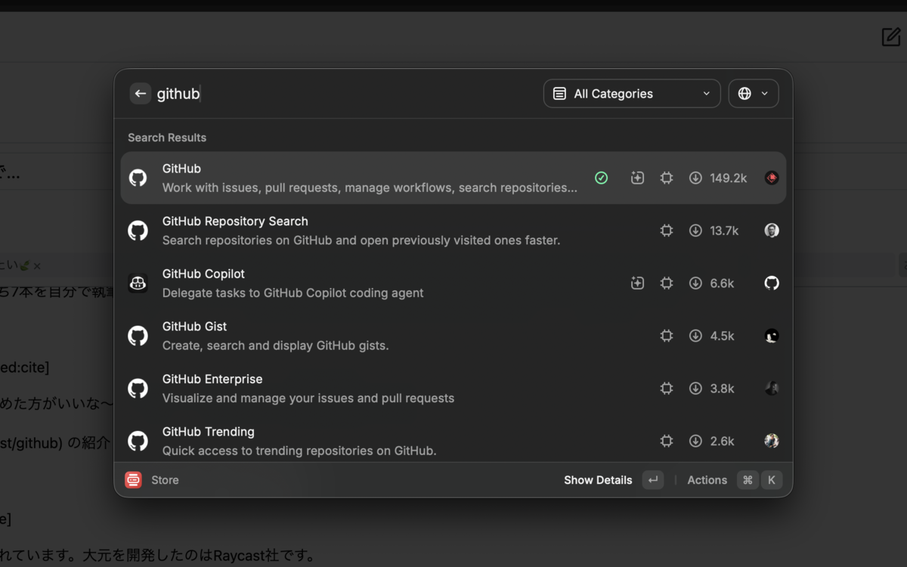Click the commands icon on GitHub row
The image size is (907, 567).
(666, 178)
